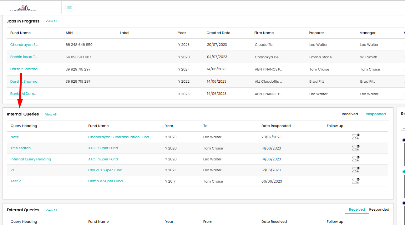Send follow-up email for Title search query
The width and height of the screenshot is (405, 225).
(356, 148)
